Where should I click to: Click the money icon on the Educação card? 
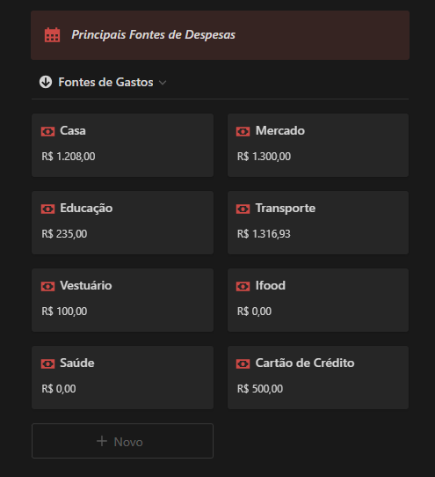click(x=48, y=209)
